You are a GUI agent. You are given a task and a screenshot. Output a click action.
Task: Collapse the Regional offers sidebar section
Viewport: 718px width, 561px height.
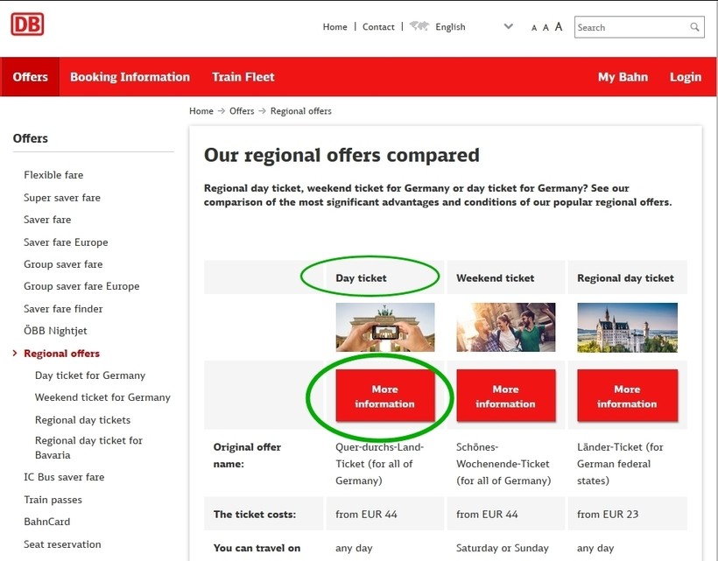coord(15,354)
